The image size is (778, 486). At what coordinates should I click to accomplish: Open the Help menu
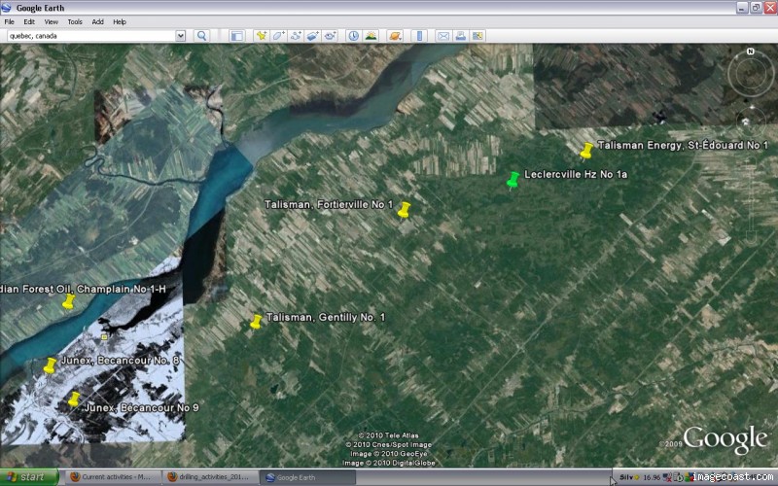[x=120, y=21]
